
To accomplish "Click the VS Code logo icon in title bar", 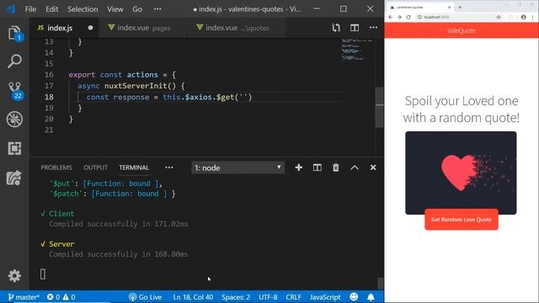I will point(11,9).
